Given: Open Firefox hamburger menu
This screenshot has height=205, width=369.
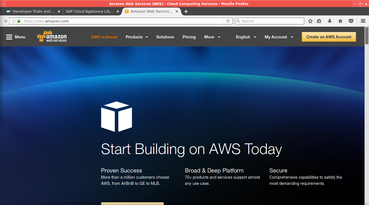Looking at the screenshot, I should tap(363, 21).
